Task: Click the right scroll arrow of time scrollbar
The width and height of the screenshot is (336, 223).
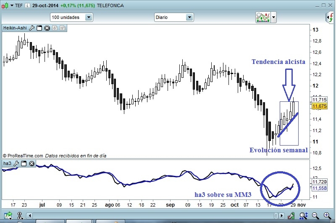Action: 282,215
